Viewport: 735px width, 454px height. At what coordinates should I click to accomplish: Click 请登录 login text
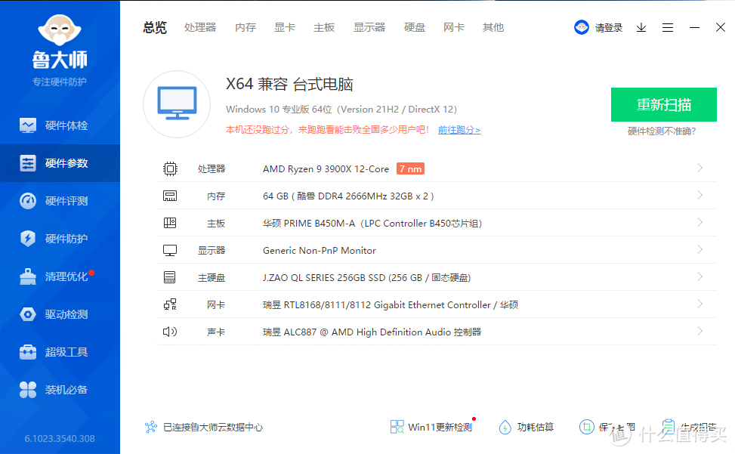coord(608,28)
